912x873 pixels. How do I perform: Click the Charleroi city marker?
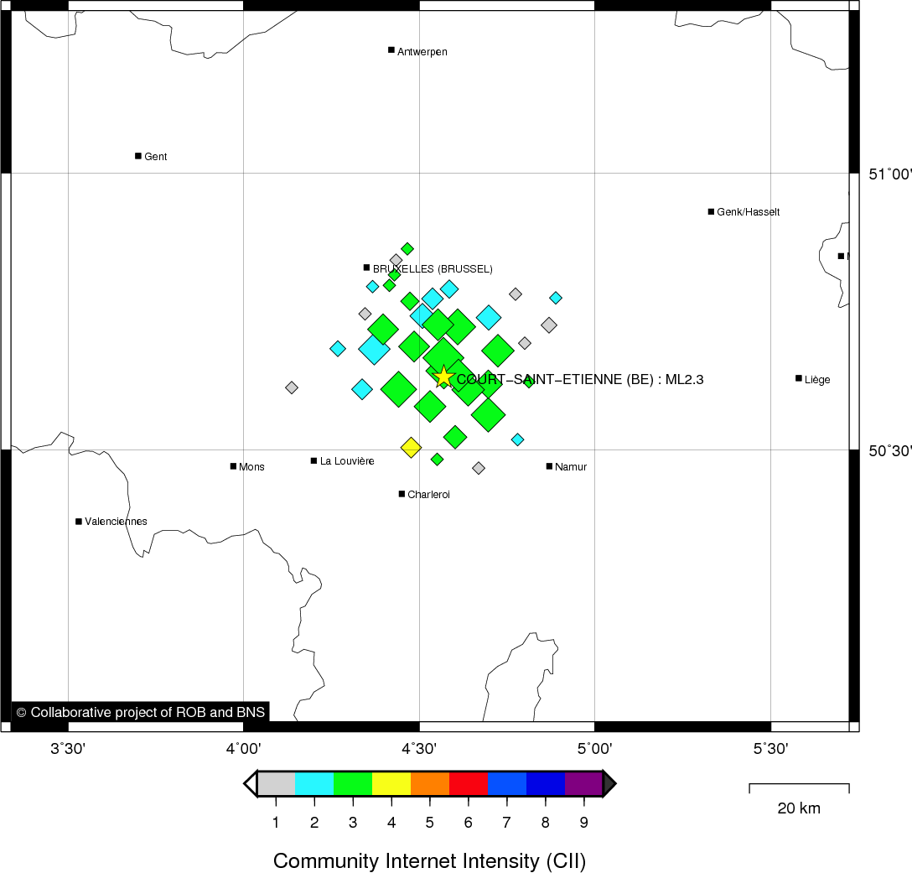click(402, 494)
